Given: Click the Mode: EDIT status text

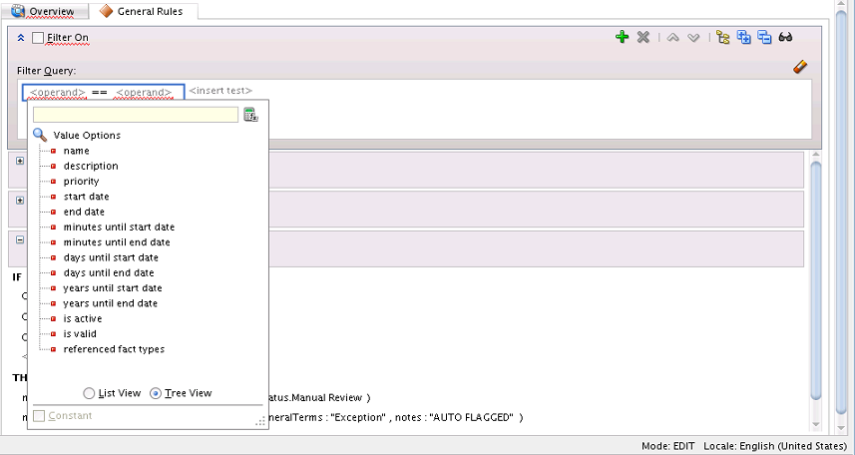Looking at the screenshot, I should [668, 446].
